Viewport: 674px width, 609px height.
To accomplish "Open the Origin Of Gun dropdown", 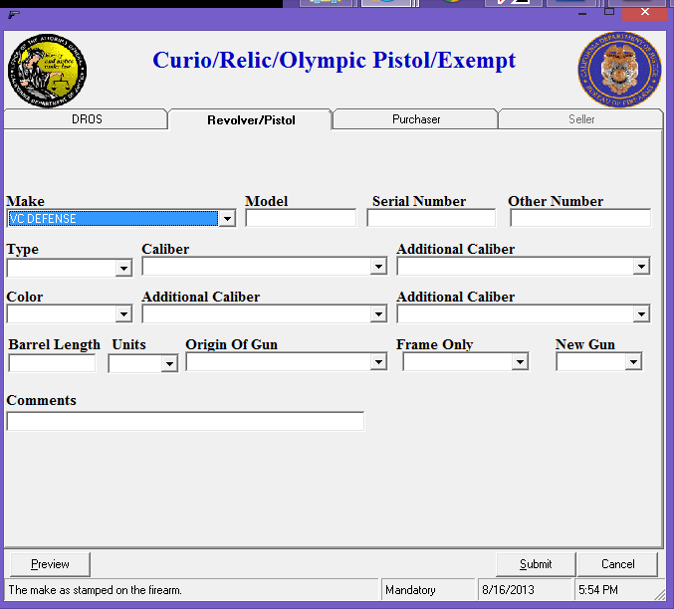I will [378, 363].
